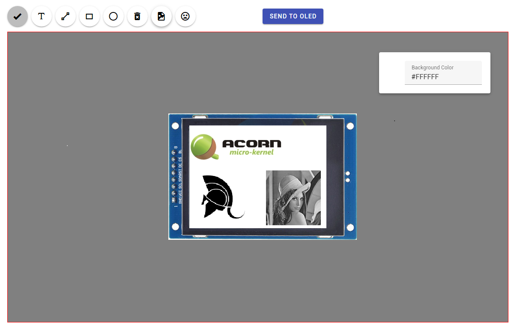Select the black Spartan helmet image

pos(223,197)
